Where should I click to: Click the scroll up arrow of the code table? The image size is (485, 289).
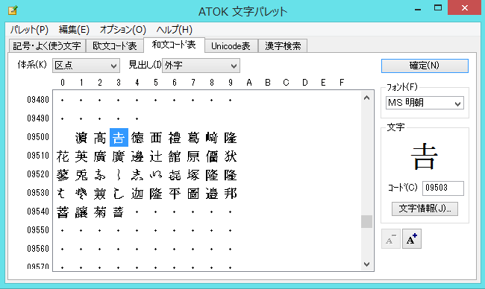coord(367,98)
